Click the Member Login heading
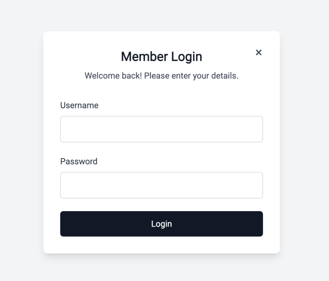Viewport: 329px width, 281px height. click(x=161, y=57)
